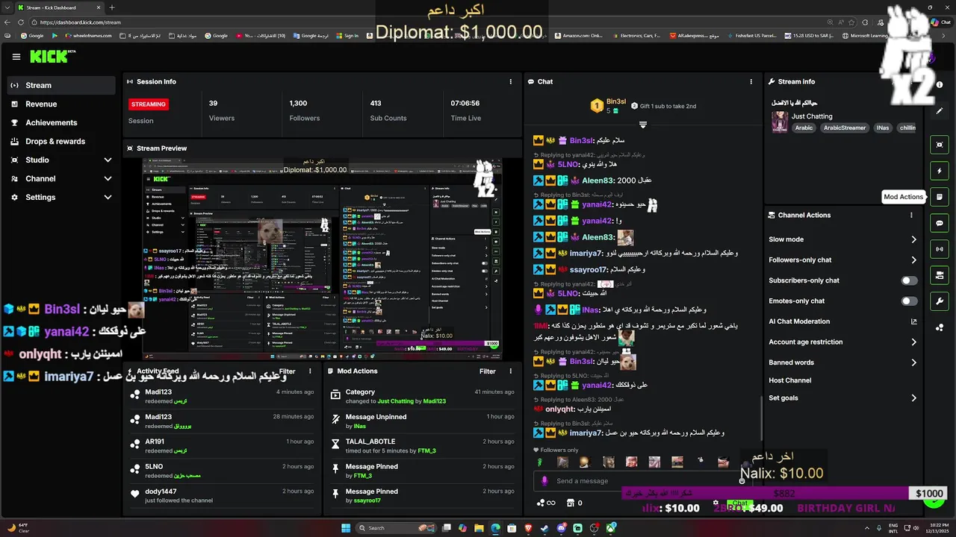Open the Channel Actions kebab menu
Screen dimensions: 956x537
[911, 215]
